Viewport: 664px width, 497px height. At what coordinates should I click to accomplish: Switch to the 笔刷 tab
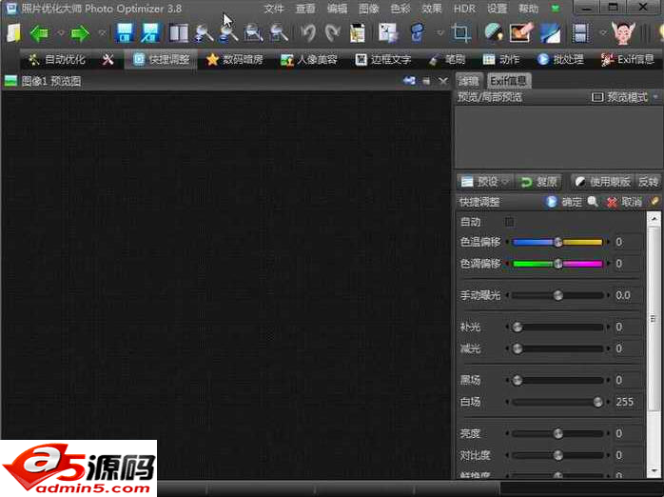click(x=446, y=60)
